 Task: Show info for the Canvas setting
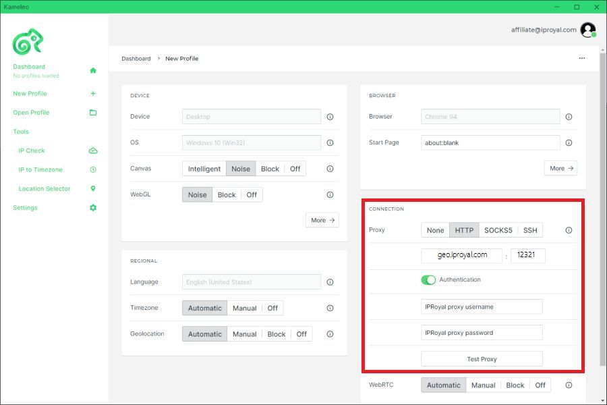coord(330,169)
